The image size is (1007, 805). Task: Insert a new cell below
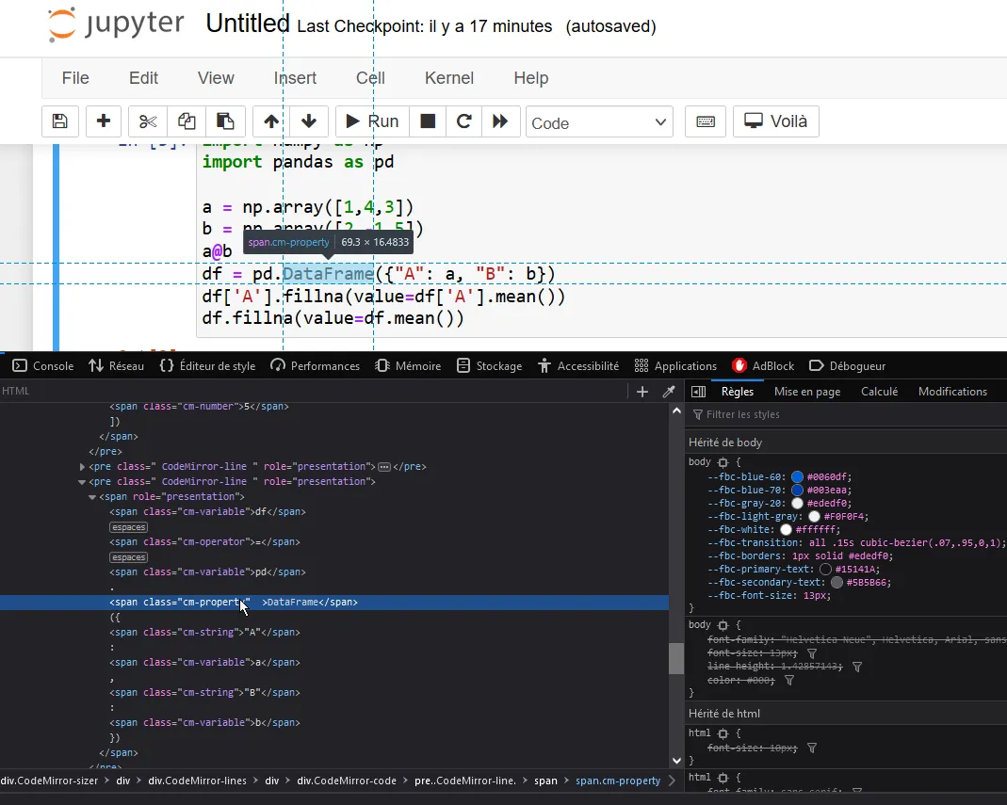point(104,121)
